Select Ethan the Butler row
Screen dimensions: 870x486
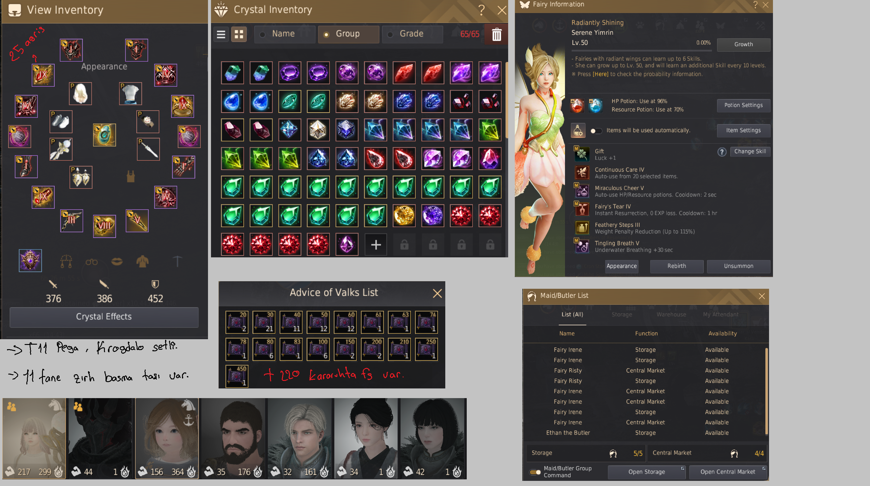[644, 433]
